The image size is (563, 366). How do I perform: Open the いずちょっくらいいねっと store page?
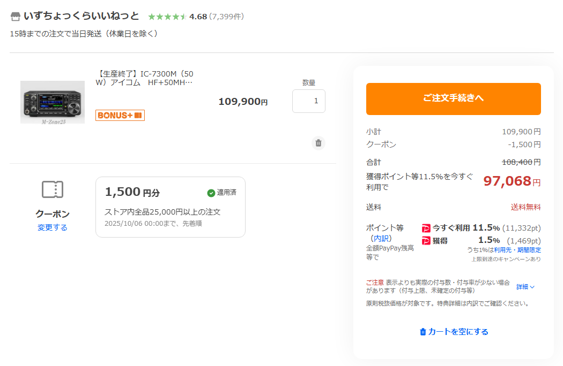81,17
